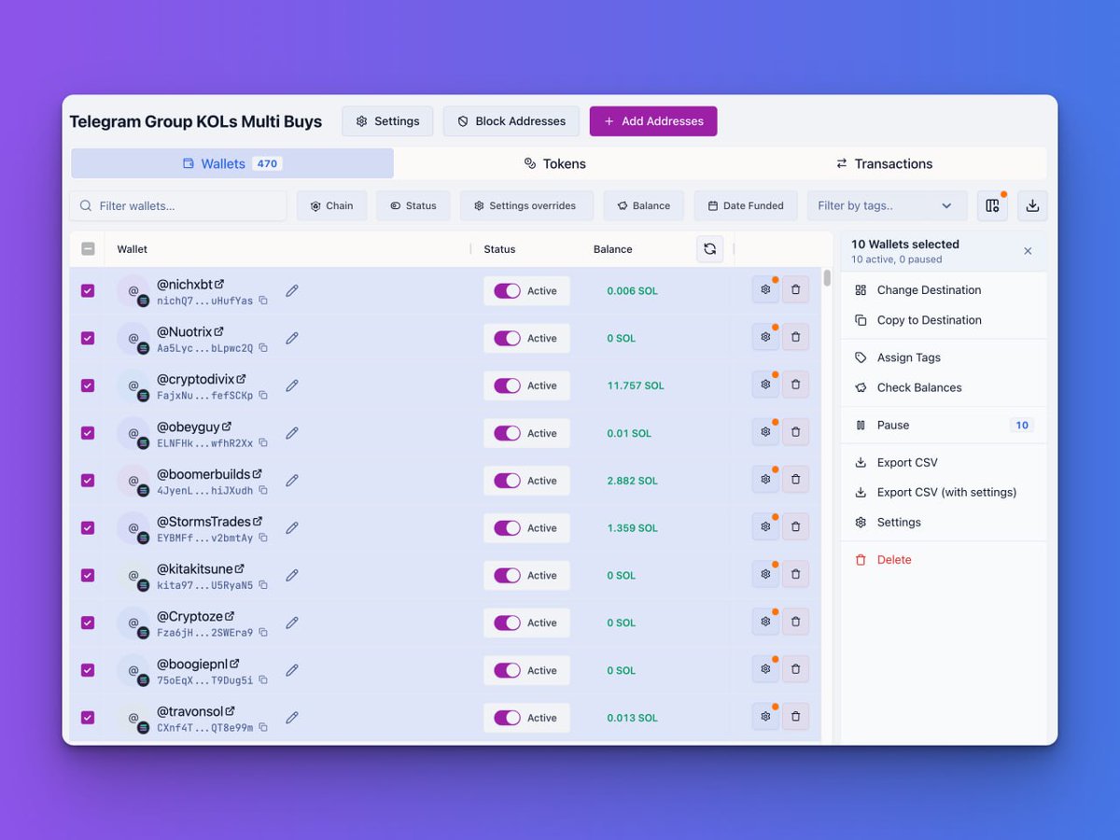The width and height of the screenshot is (1120, 840).
Task: Open the column layout settings icon
Action: tap(992, 206)
